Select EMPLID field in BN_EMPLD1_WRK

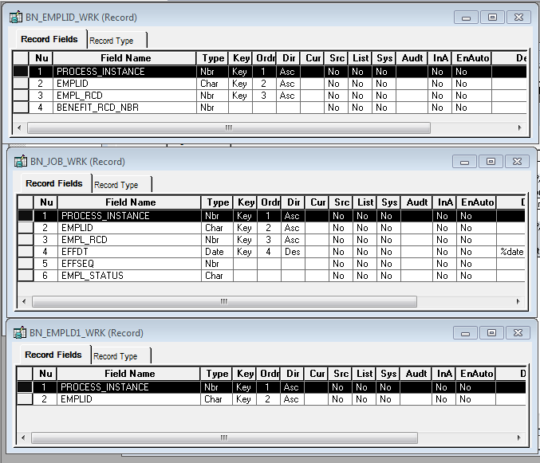point(128,399)
